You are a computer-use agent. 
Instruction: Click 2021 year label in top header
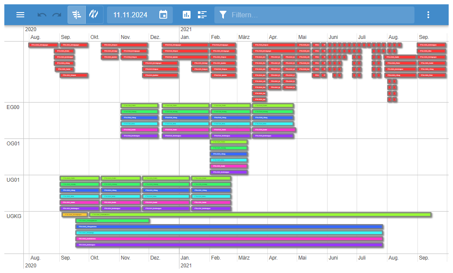tap(186, 29)
